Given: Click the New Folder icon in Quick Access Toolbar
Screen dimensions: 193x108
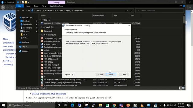Looking at the screenshot, I should pos(26,2).
